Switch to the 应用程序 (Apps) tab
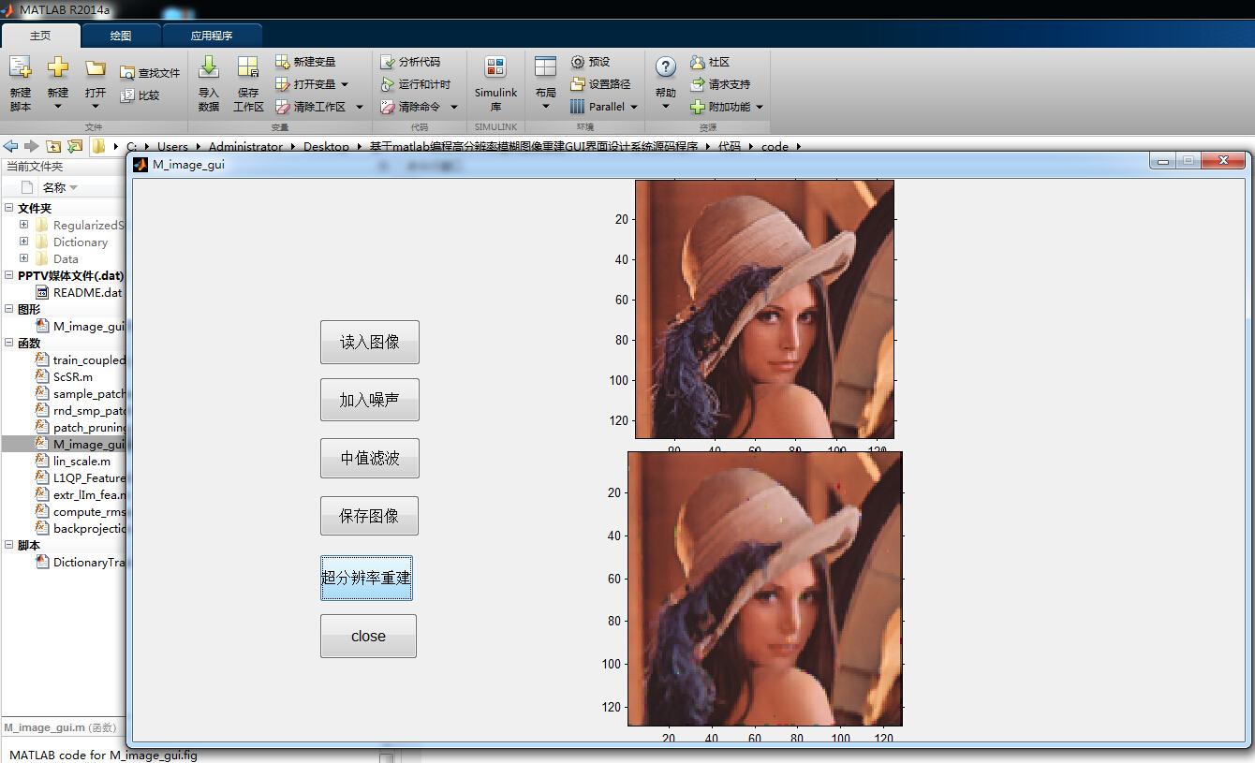The width and height of the screenshot is (1255, 763). tap(212, 36)
